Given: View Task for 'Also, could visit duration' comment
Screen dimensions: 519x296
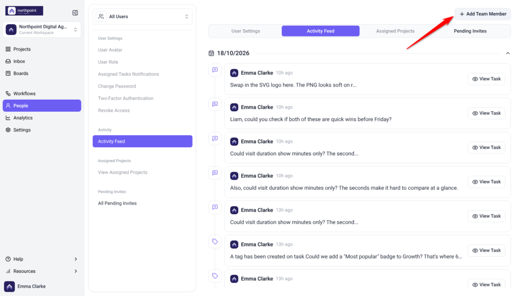Looking at the screenshot, I should tap(486, 182).
